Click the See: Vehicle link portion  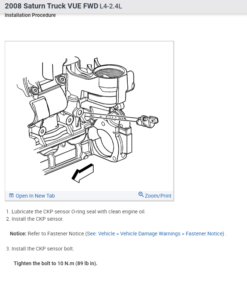click(x=101, y=234)
